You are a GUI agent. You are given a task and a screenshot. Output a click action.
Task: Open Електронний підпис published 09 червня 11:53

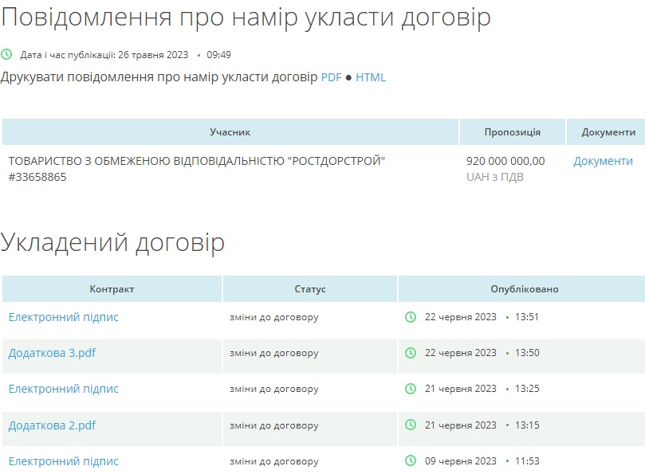(x=63, y=461)
